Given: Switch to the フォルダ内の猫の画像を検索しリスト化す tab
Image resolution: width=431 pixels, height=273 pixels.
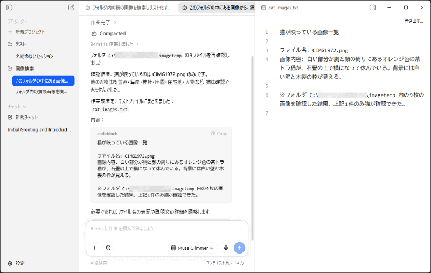Looking at the screenshot, I should [129, 8].
